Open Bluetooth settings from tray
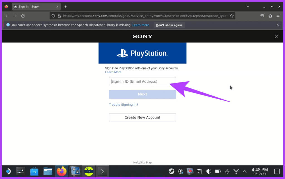This screenshot has height=179, width=285. (227, 171)
